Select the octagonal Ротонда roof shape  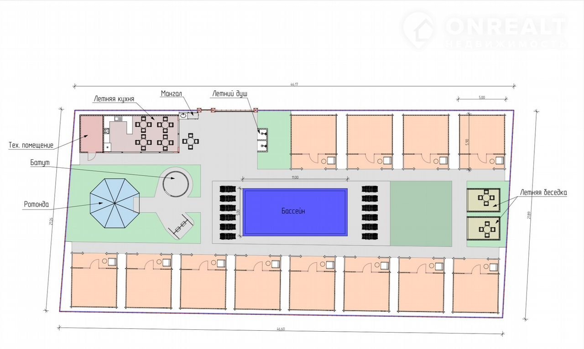pyautogui.click(x=115, y=203)
